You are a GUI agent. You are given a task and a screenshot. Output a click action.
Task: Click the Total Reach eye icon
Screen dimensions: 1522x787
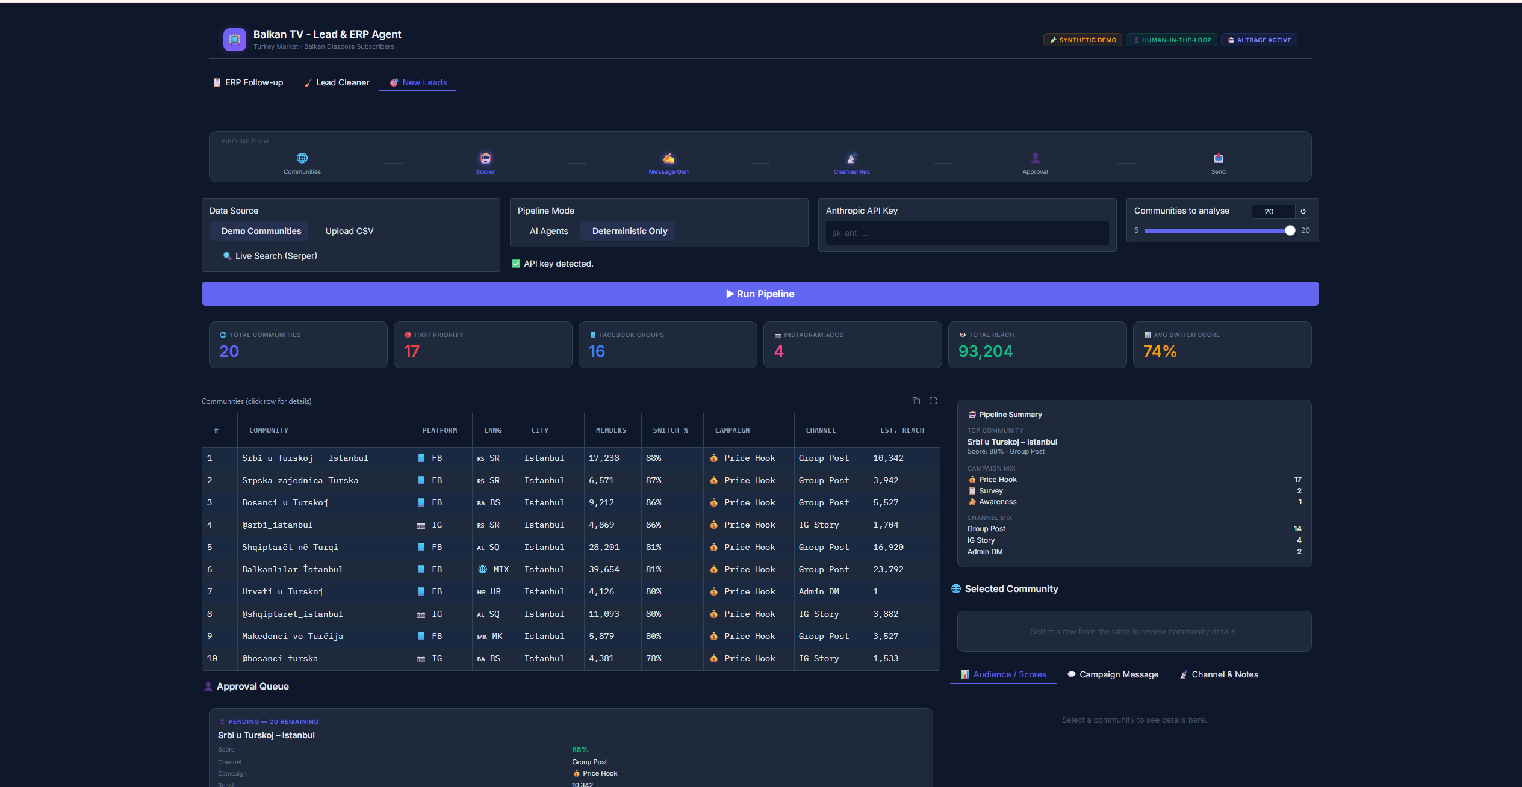pos(963,335)
